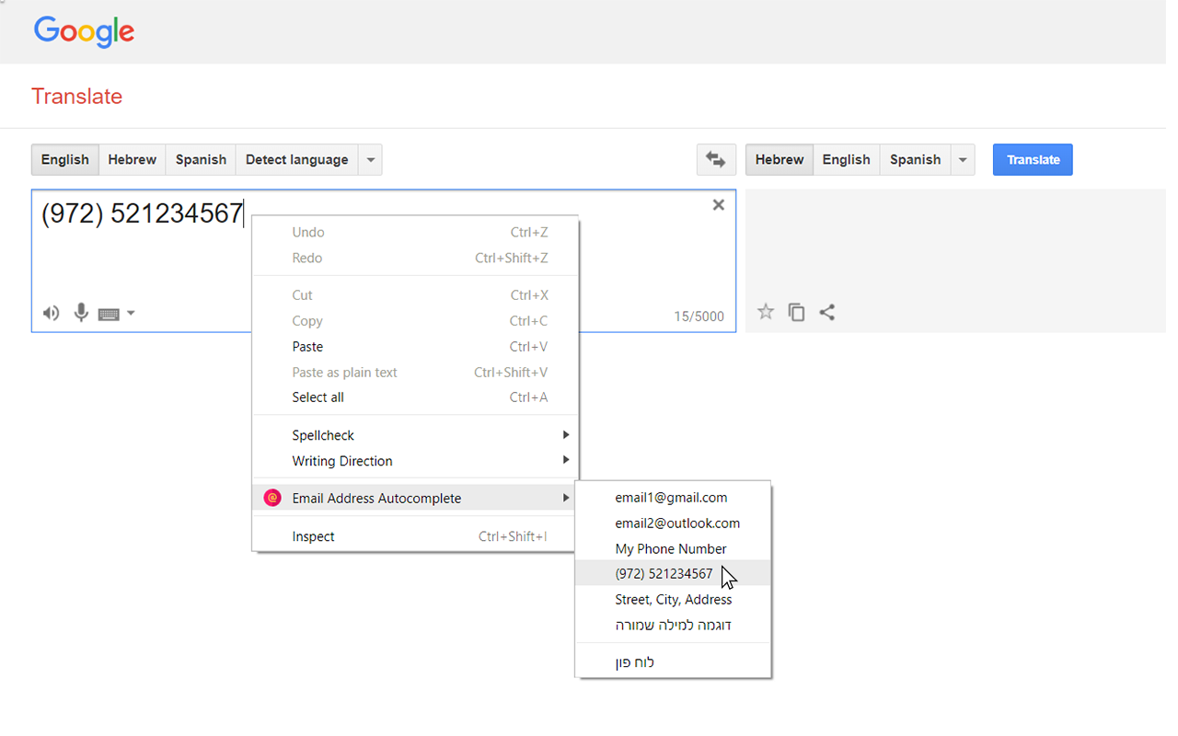Open the source language list dropdown
1178x736 pixels.
pyautogui.click(x=370, y=159)
